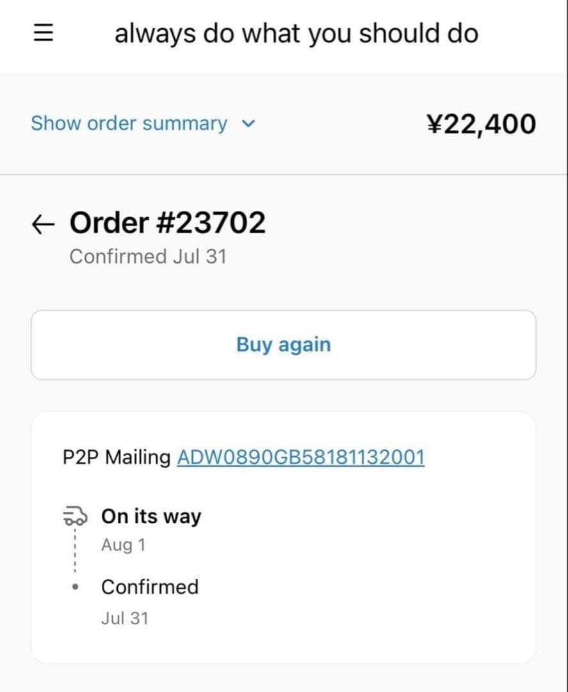Click the Jul 31 date under the Confirmed status
The width and height of the screenshot is (568, 692).
click(124, 618)
